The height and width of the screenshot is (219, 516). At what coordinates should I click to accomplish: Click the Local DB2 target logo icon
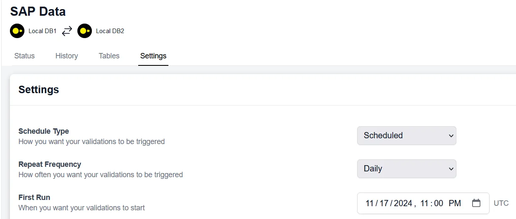[x=85, y=31]
